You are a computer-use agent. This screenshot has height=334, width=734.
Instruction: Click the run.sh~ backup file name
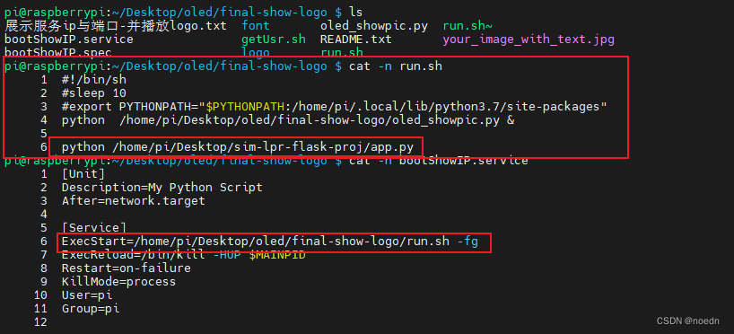coord(467,26)
